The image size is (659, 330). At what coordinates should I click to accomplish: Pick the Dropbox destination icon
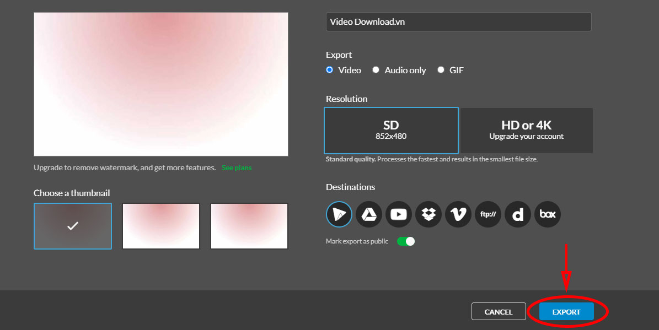(428, 214)
